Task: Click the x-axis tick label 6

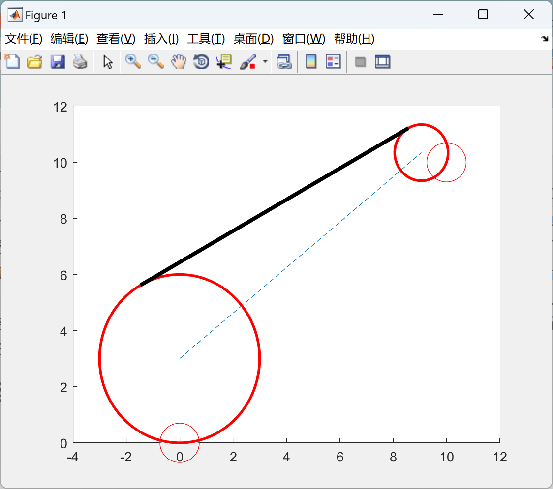Action: (x=339, y=457)
